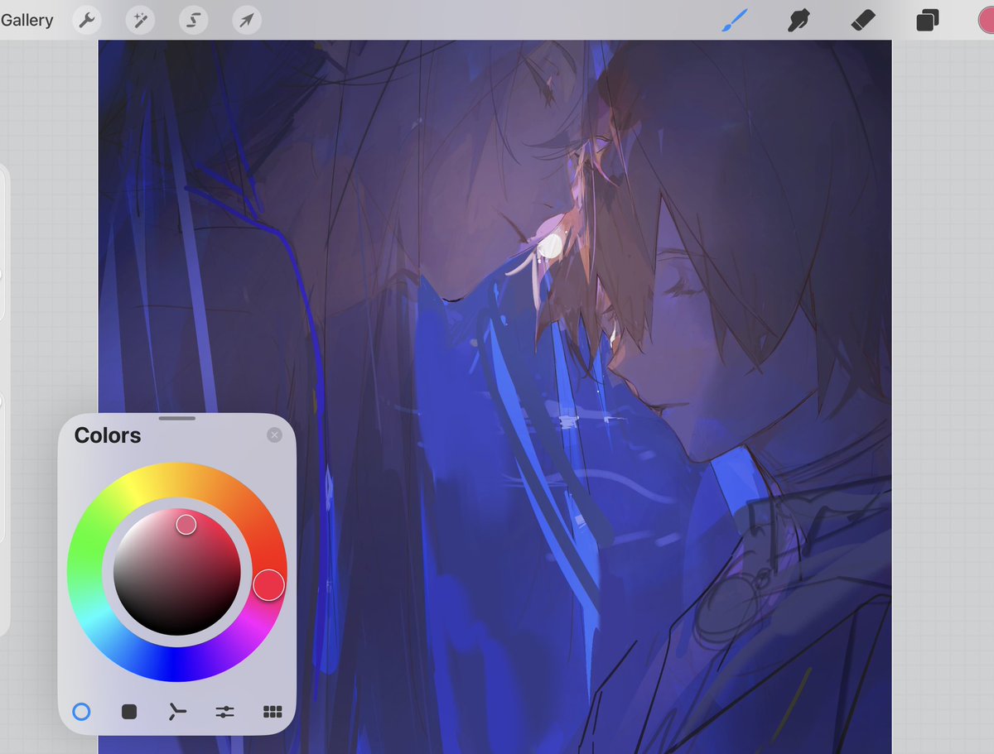Screen dimensions: 994x754
Task: Switch to Palettes grid tab
Action: click(273, 711)
